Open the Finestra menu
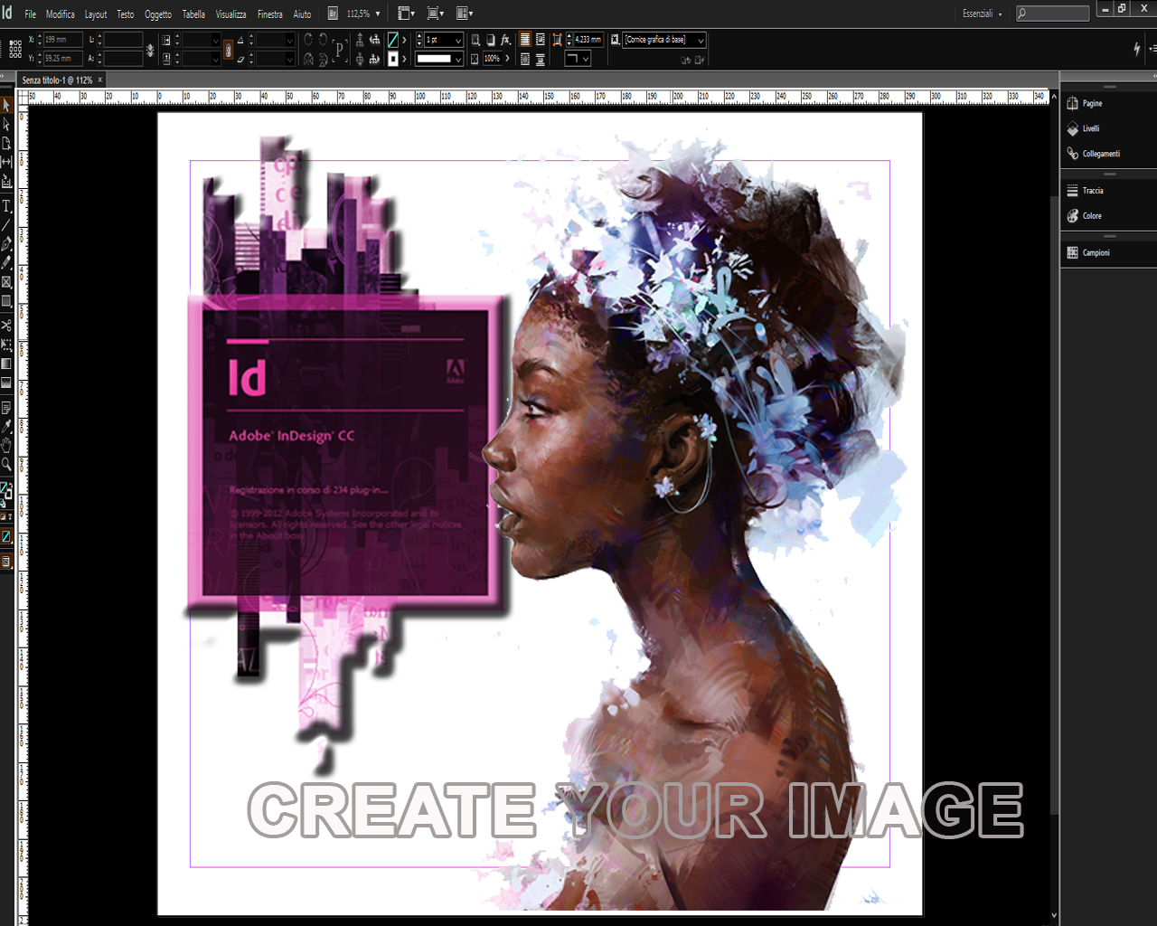The width and height of the screenshot is (1157, 926). click(x=270, y=14)
